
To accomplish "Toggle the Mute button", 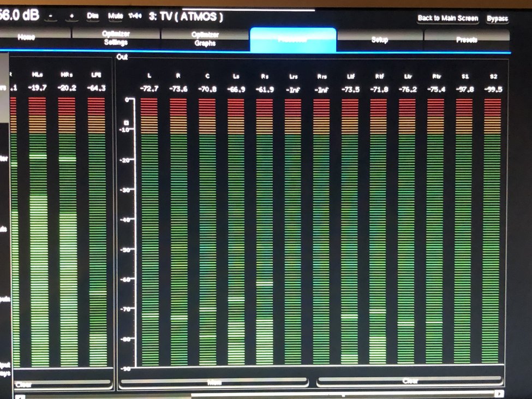I will pyautogui.click(x=115, y=16).
